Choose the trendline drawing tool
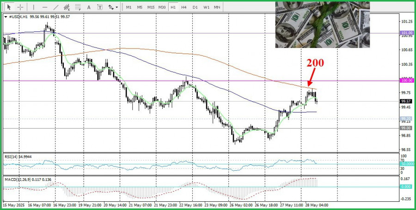 tap(56, 7)
